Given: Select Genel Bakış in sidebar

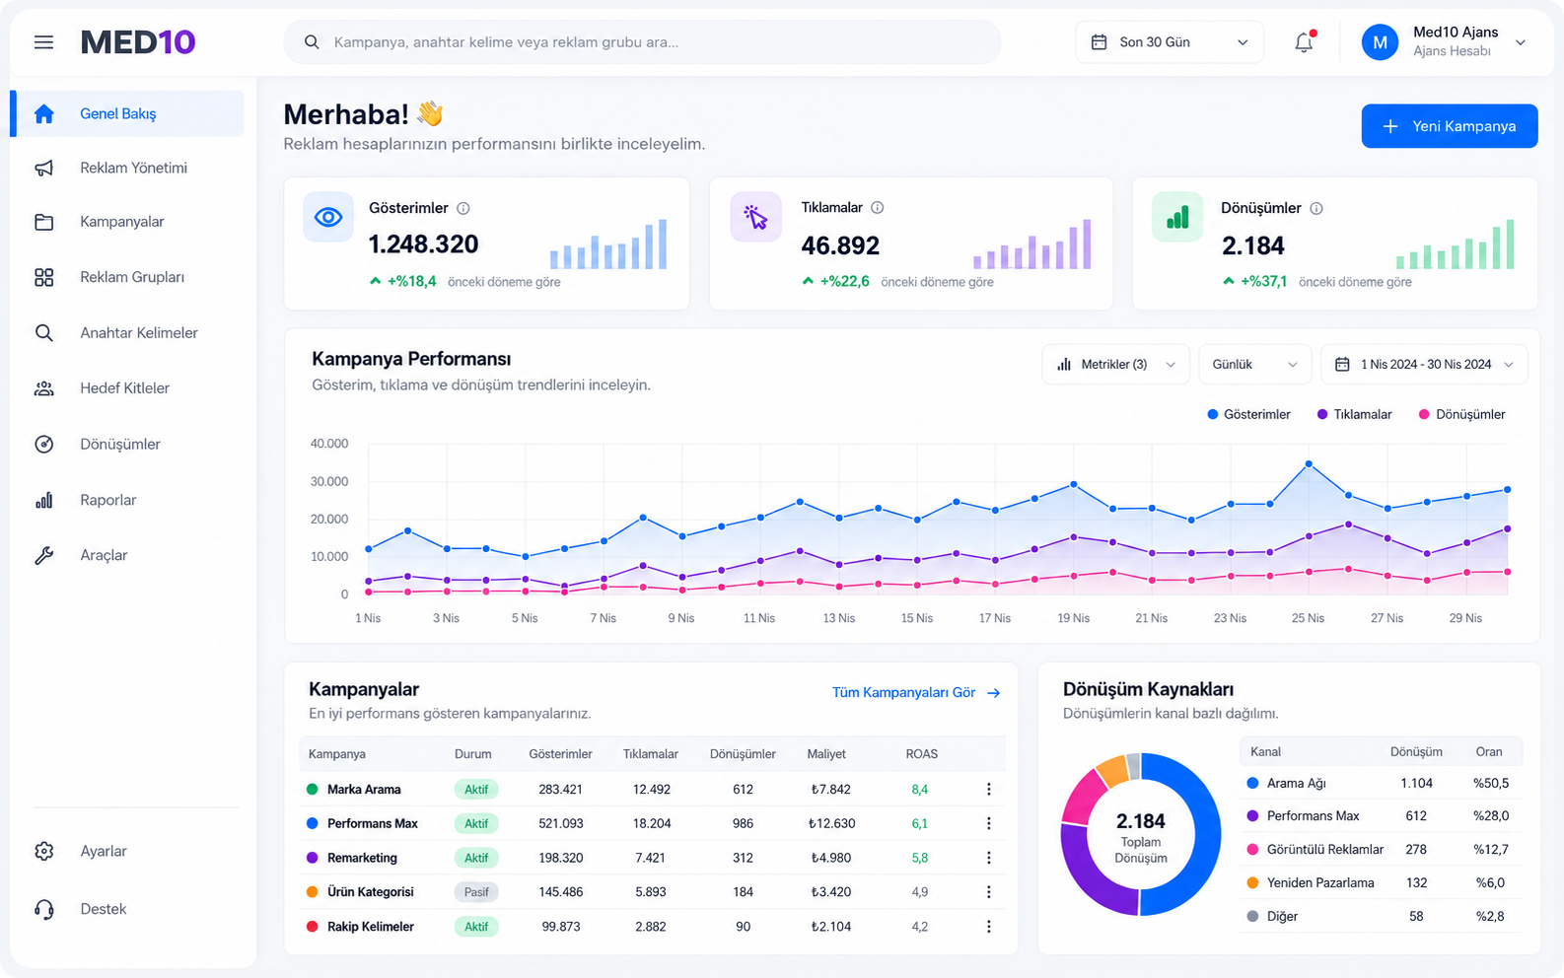Looking at the screenshot, I should tap(128, 113).
